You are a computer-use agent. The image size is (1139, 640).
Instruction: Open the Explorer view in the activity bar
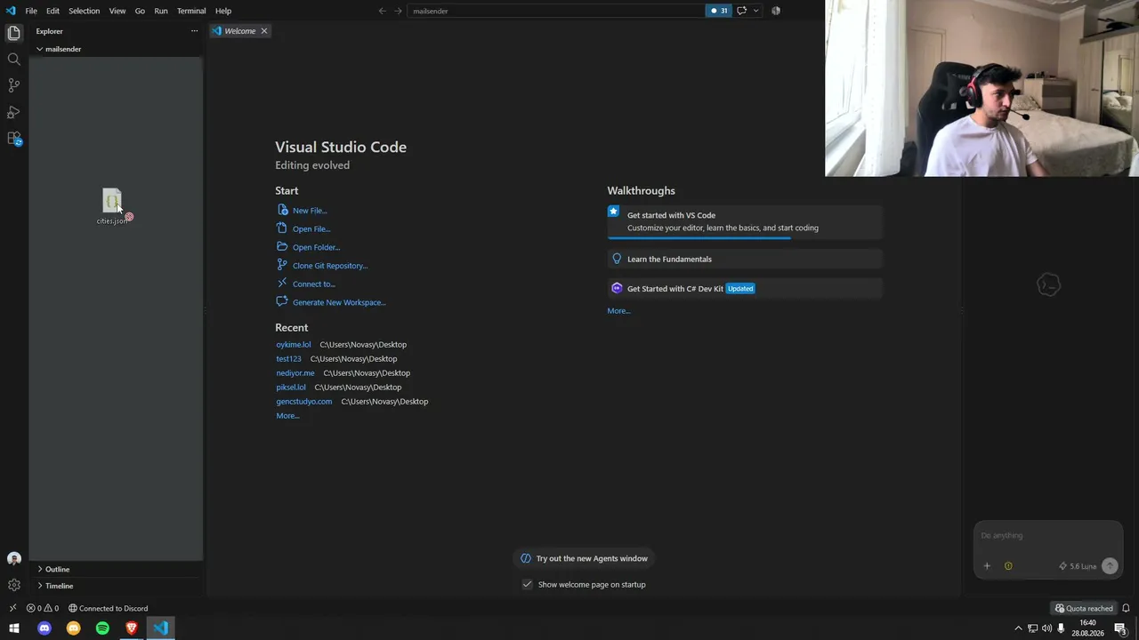coord(13,33)
